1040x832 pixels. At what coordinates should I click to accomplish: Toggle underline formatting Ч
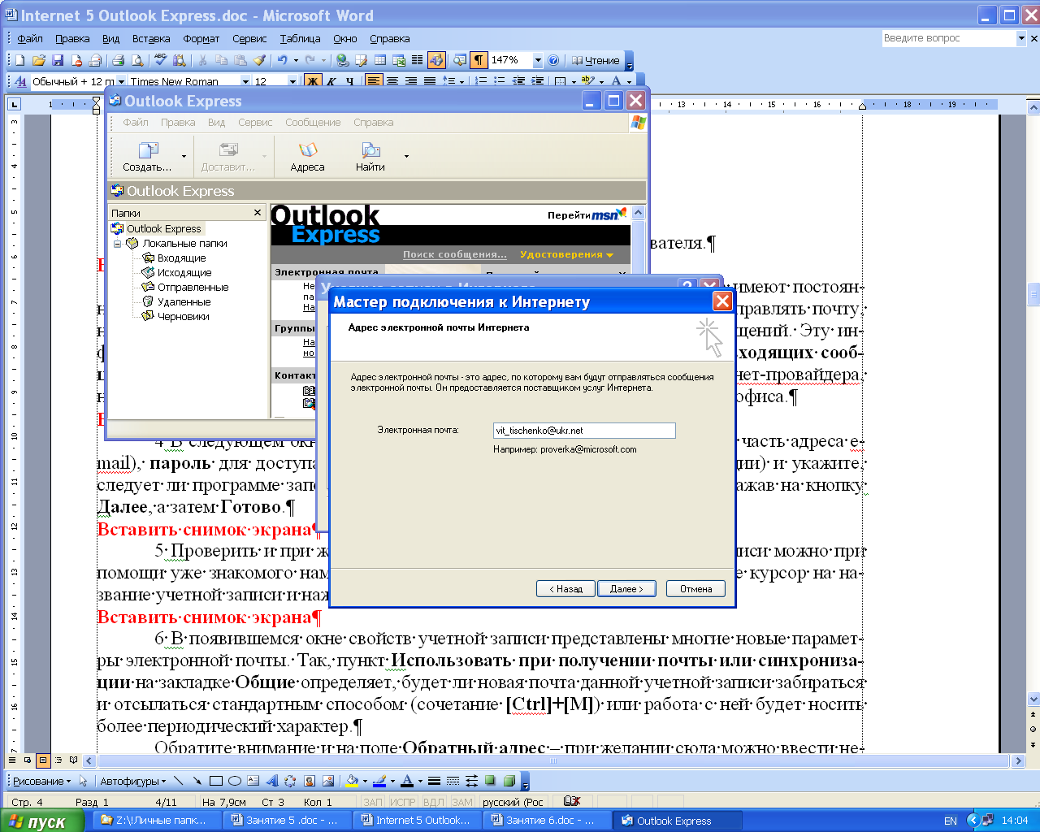[350, 81]
